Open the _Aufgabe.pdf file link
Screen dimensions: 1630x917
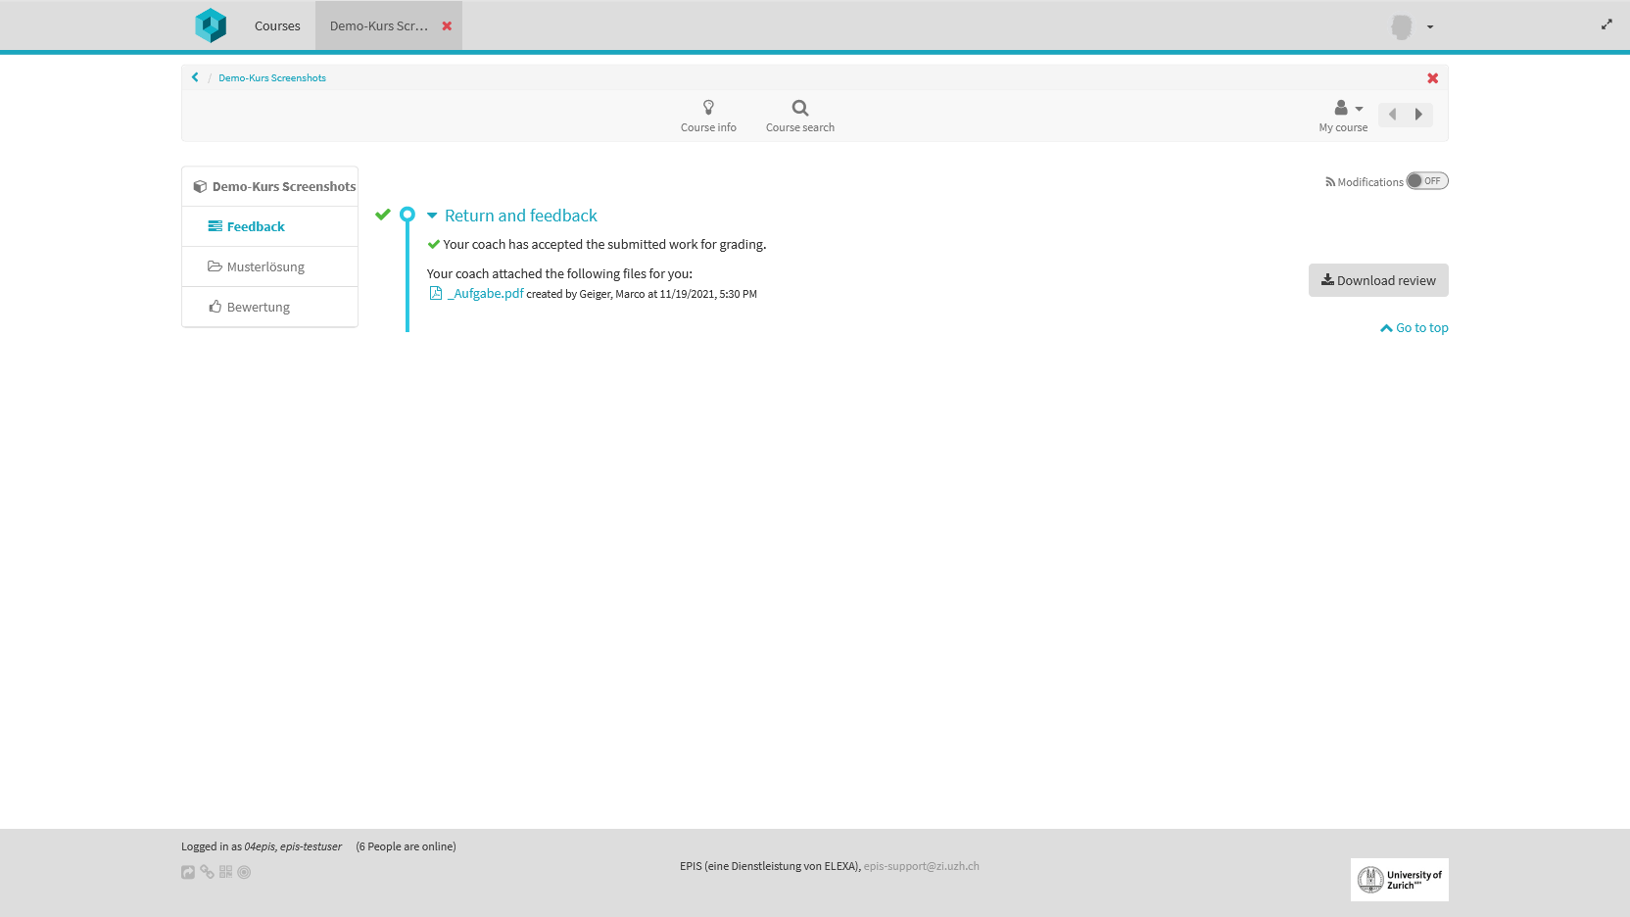487,293
